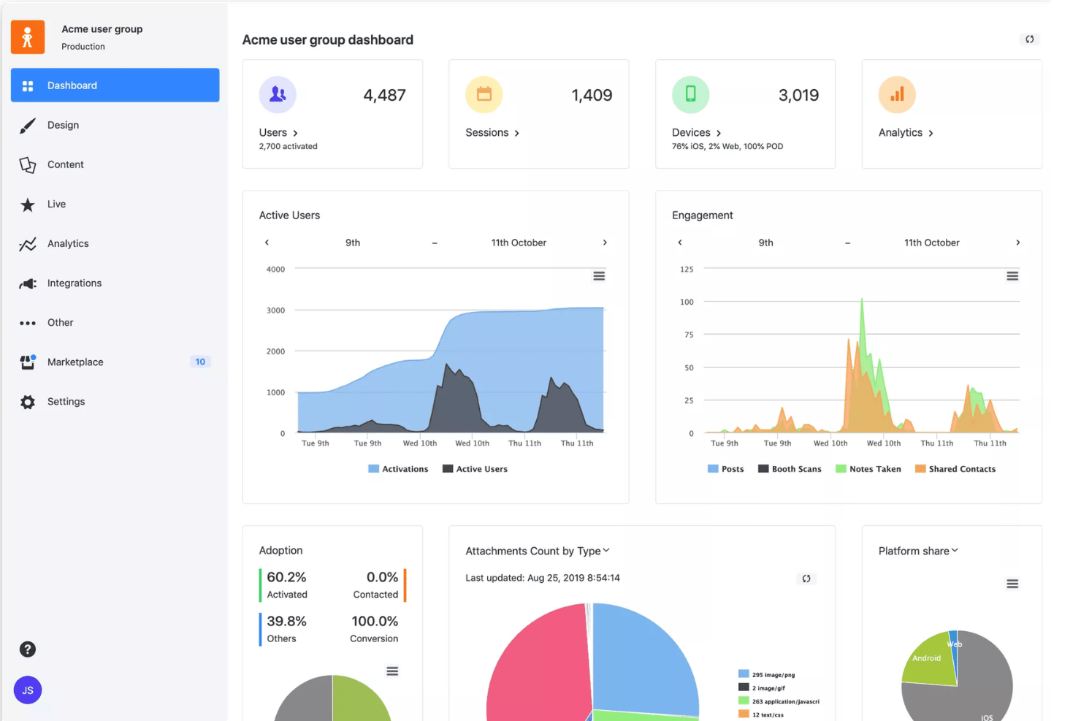Open the Sessions link
This screenshot has height=721, width=1081.
pyautogui.click(x=492, y=132)
